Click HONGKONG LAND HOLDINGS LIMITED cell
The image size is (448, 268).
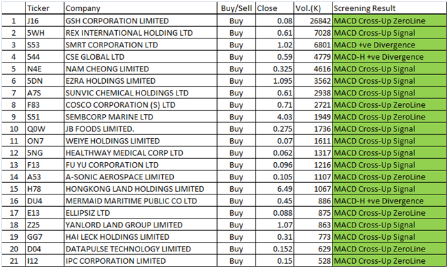(x=141, y=189)
